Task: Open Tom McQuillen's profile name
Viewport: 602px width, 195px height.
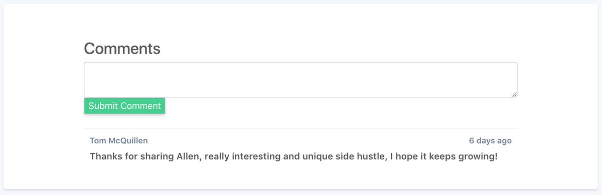Action: tap(119, 141)
